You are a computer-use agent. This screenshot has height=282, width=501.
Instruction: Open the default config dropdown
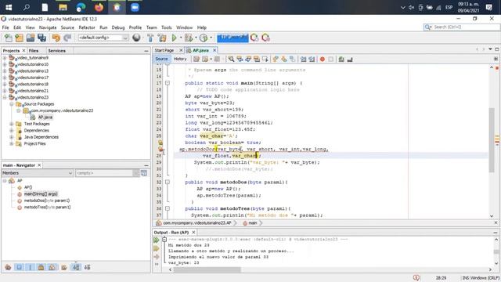pyautogui.click(x=103, y=38)
